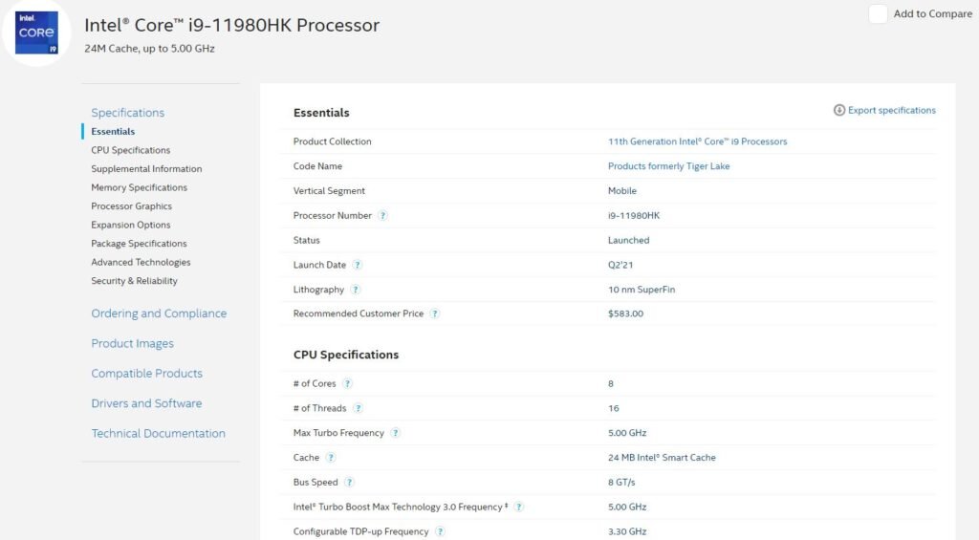
Task: Click the 24 MB Intel Smart Cache value
Action: 662,458
